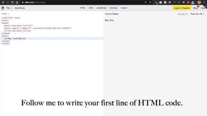
Task: Click the browser forward arrow
Action: [8, 2]
